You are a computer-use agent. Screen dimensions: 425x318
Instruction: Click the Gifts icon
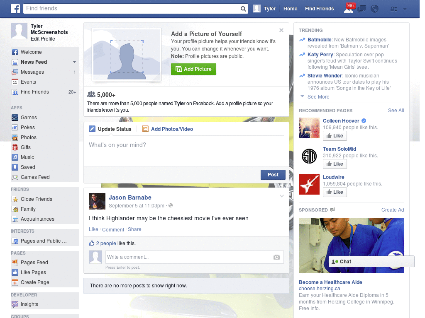[15, 147]
